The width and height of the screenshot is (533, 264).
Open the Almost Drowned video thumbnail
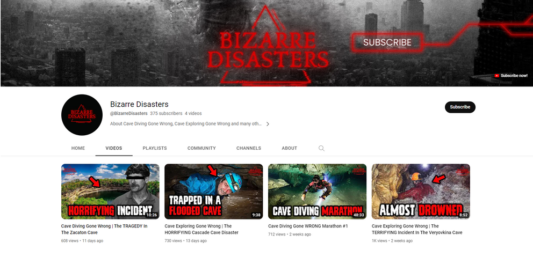[x=421, y=192]
